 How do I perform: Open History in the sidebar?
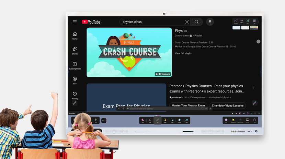coord(75,96)
